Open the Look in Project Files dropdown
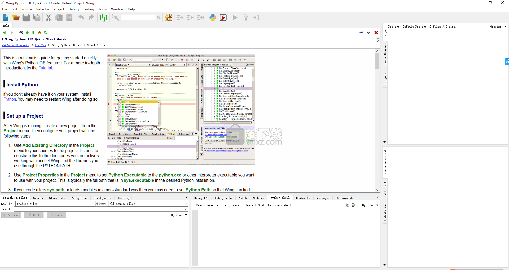 (x=55, y=204)
